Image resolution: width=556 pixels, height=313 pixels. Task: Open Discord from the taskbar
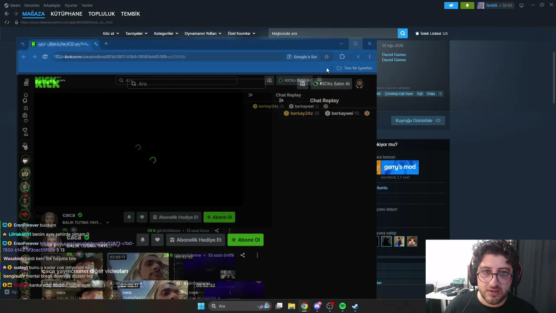(x=317, y=306)
